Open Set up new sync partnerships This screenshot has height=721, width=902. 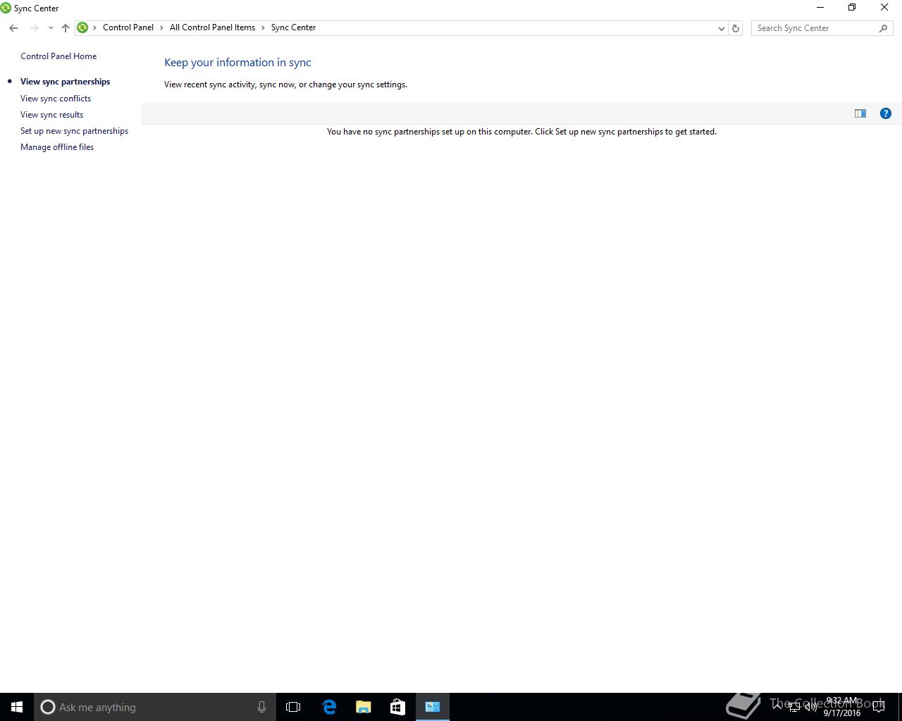coord(74,131)
